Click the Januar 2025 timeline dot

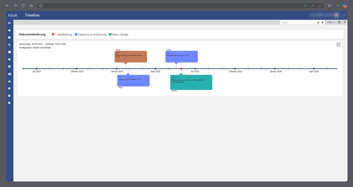[117, 68]
